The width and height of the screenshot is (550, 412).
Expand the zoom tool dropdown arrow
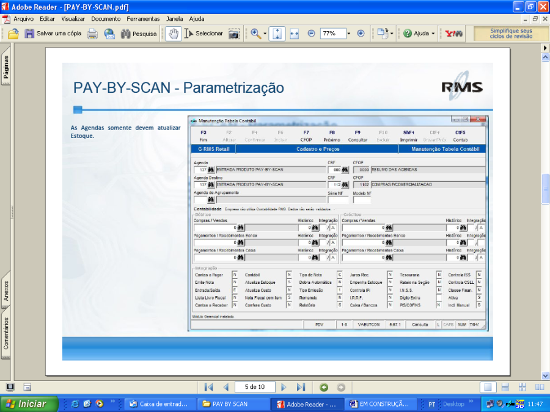coord(265,34)
